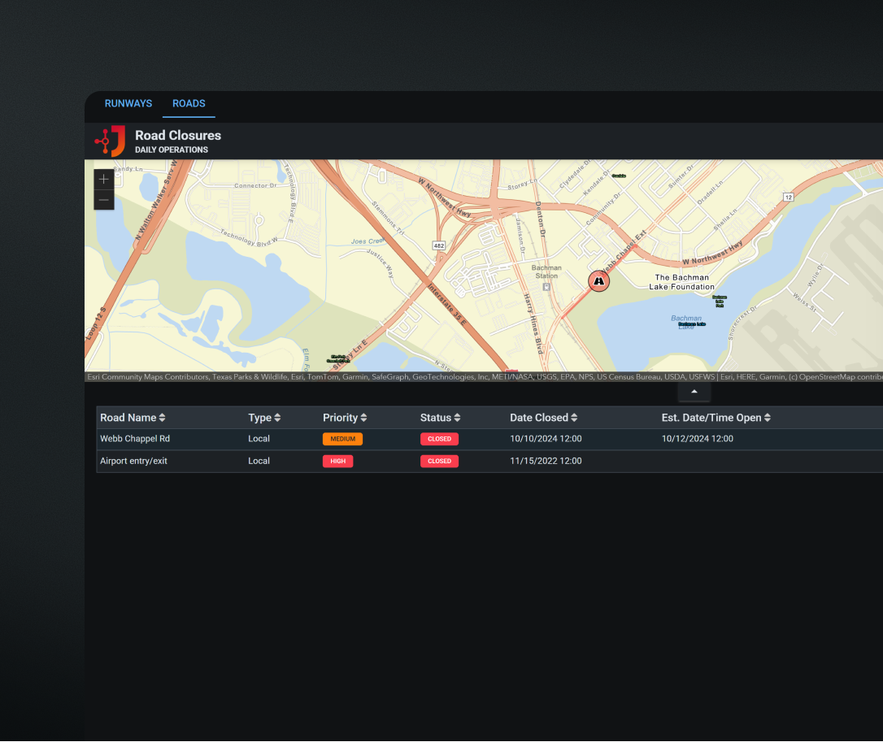
Task: Switch to the RUNWAYS tab
Action: [x=128, y=104]
